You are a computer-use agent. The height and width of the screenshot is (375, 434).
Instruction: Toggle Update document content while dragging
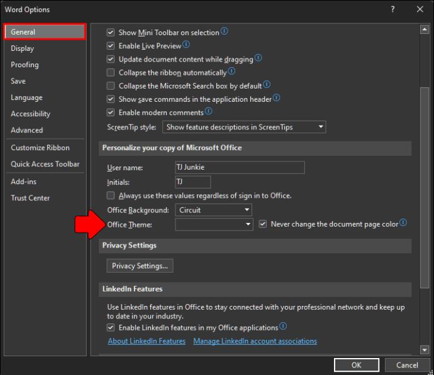pyautogui.click(x=111, y=59)
